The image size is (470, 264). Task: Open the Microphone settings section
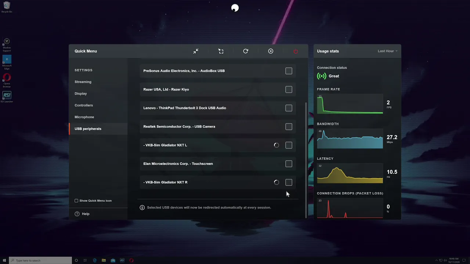tap(84, 117)
